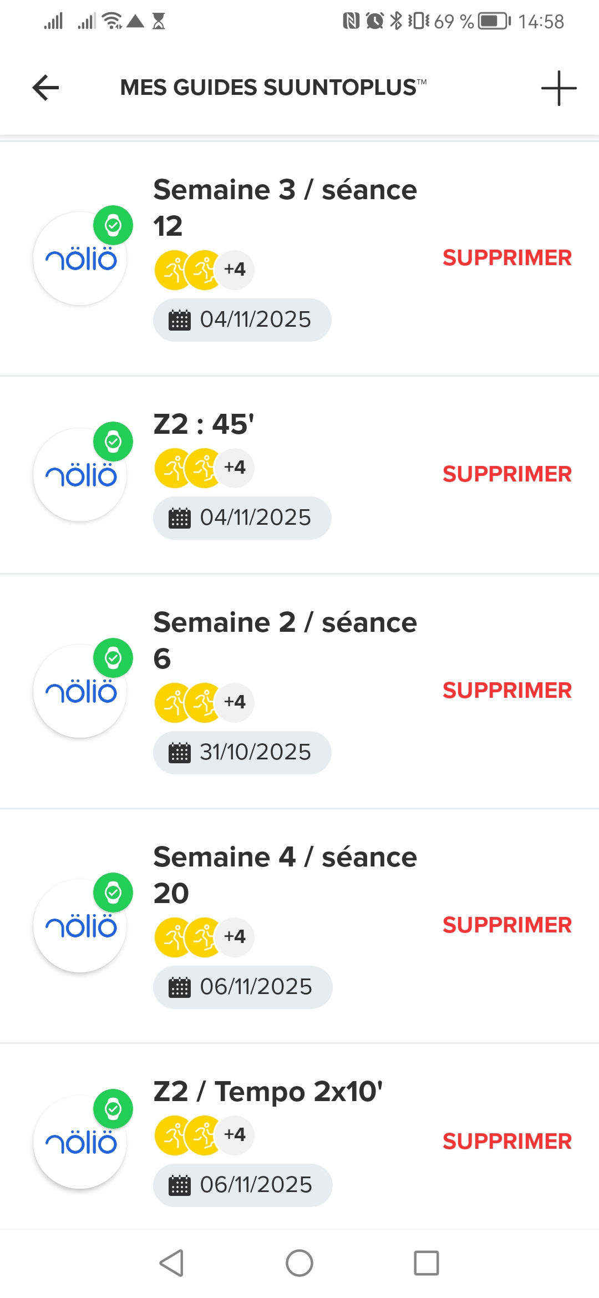Tap nolio logo beside Z2 / Tempo 2x10'
599x1298 pixels.
pyautogui.click(x=80, y=1143)
